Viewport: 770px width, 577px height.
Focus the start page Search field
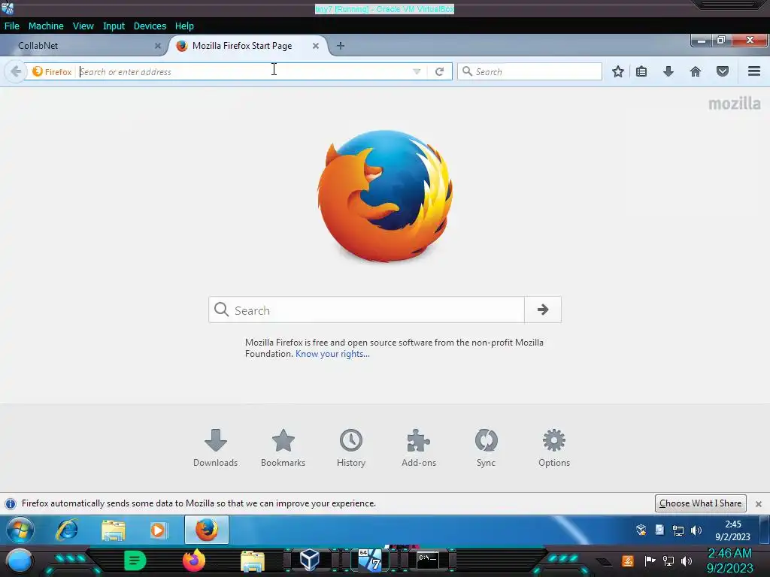pyautogui.click(x=366, y=310)
